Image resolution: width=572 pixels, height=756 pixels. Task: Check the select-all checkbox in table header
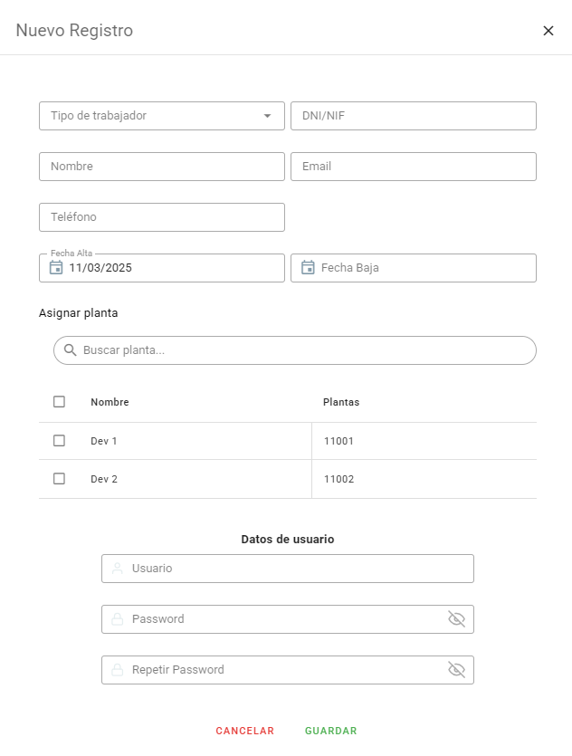59,402
